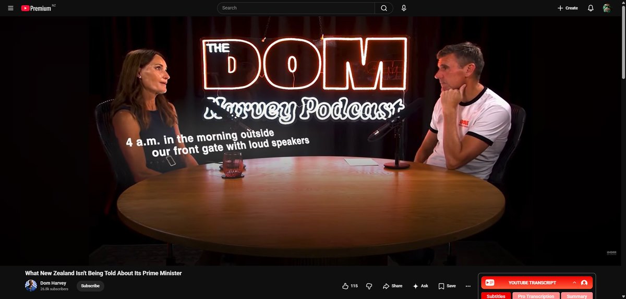Open more actions three-dot menu

468,286
